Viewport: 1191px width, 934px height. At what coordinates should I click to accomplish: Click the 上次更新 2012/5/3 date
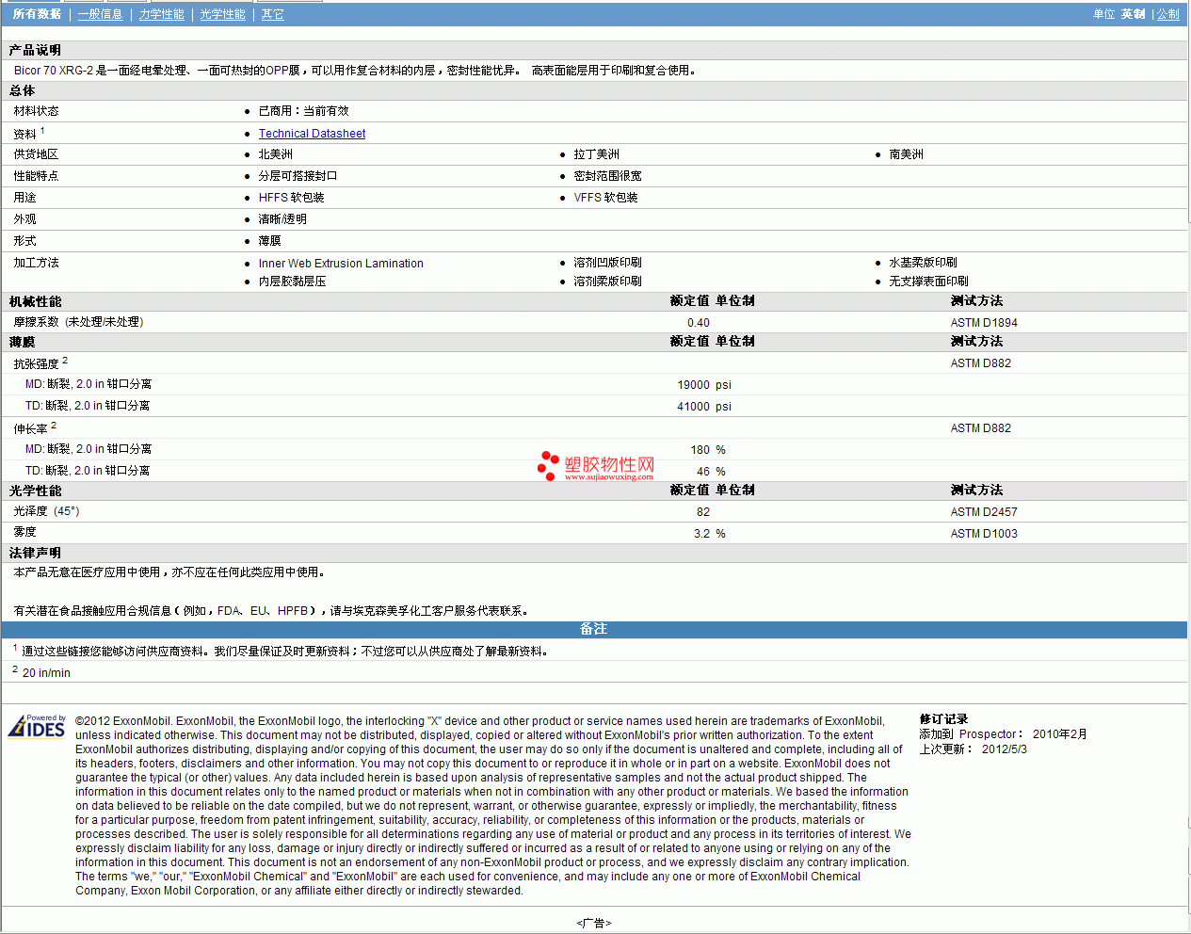(974, 749)
